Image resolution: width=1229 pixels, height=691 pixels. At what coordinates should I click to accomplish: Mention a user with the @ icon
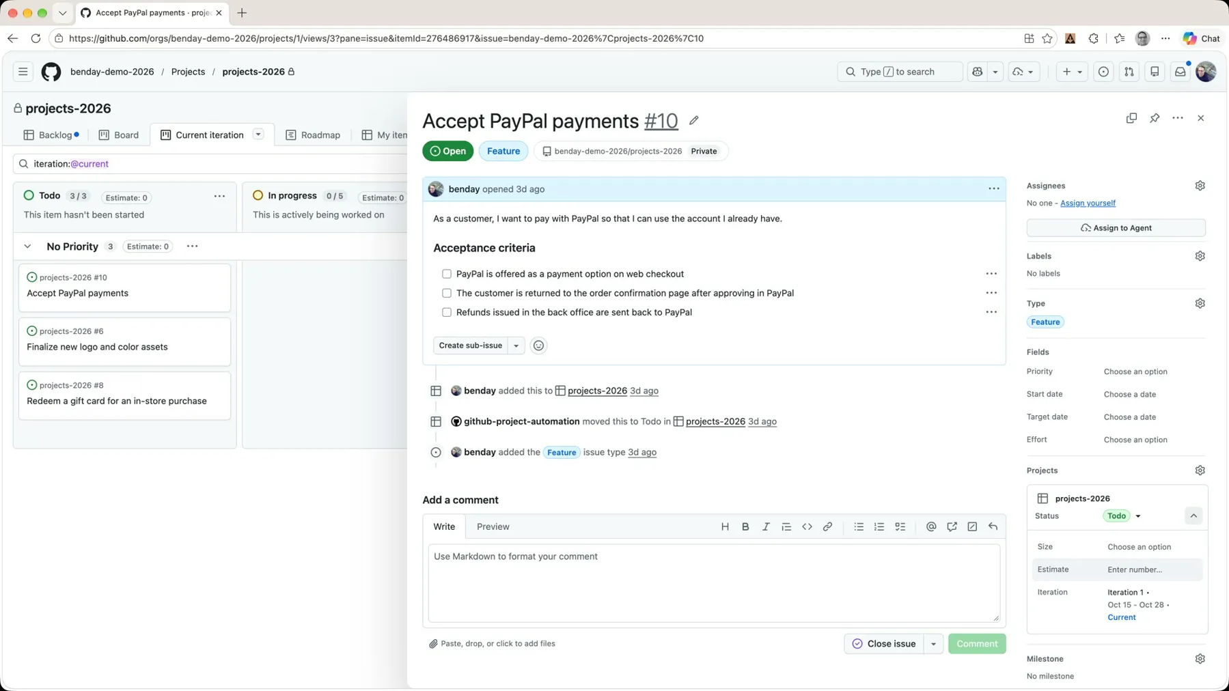click(931, 526)
